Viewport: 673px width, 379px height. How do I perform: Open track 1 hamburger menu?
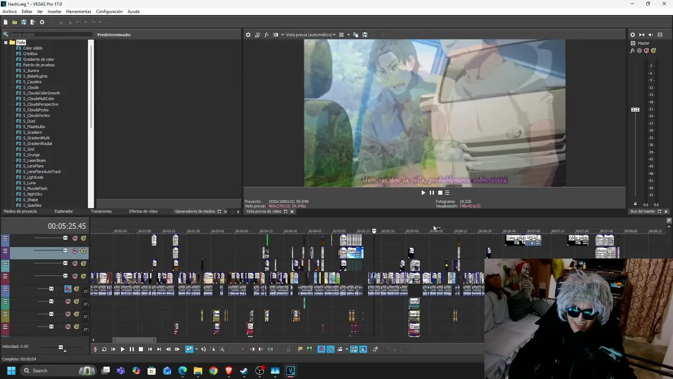5,238
